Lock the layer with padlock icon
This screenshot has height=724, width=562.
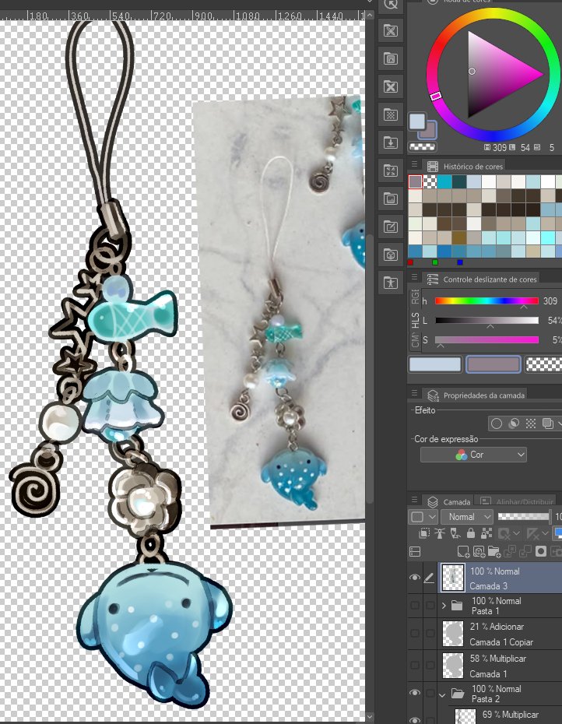(471, 534)
